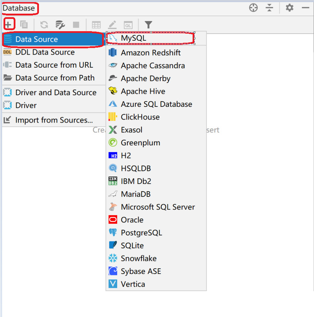Choose DDL Data Source menu item
This screenshot has height=317, width=314.
pos(54,52)
